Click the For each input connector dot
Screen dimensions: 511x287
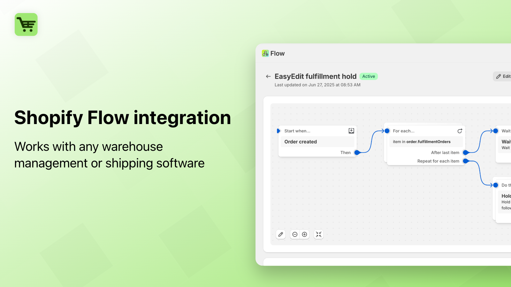coord(387,131)
